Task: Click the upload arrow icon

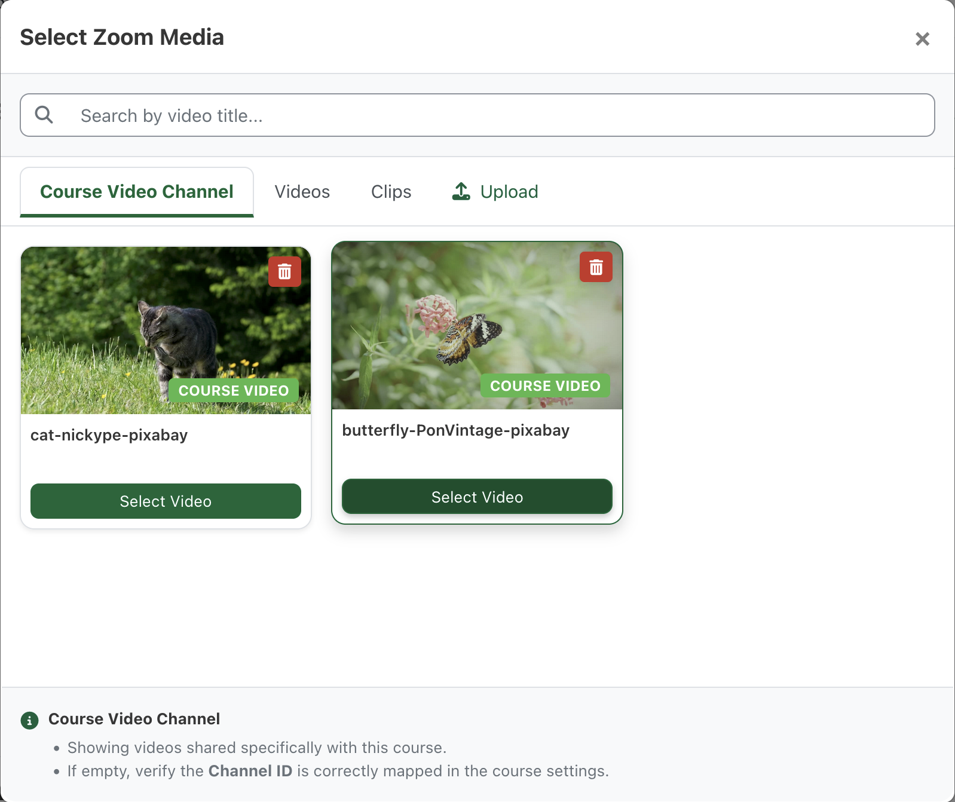Action: [x=461, y=191]
